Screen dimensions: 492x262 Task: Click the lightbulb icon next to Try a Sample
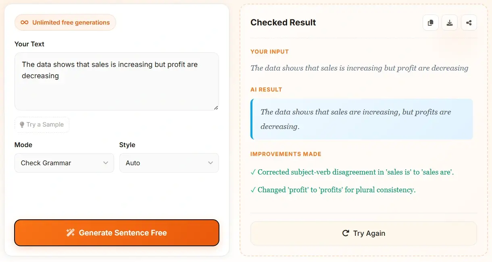click(x=22, y=125)
